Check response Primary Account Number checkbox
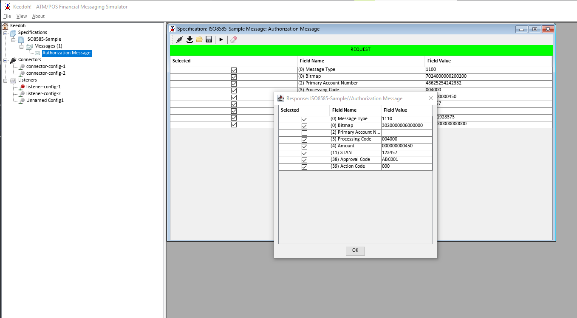The image size is (577, 318). coord(304,133)
